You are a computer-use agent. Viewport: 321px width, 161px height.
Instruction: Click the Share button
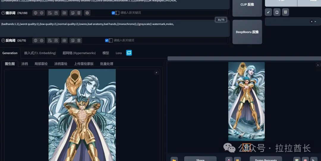(200, 159)
